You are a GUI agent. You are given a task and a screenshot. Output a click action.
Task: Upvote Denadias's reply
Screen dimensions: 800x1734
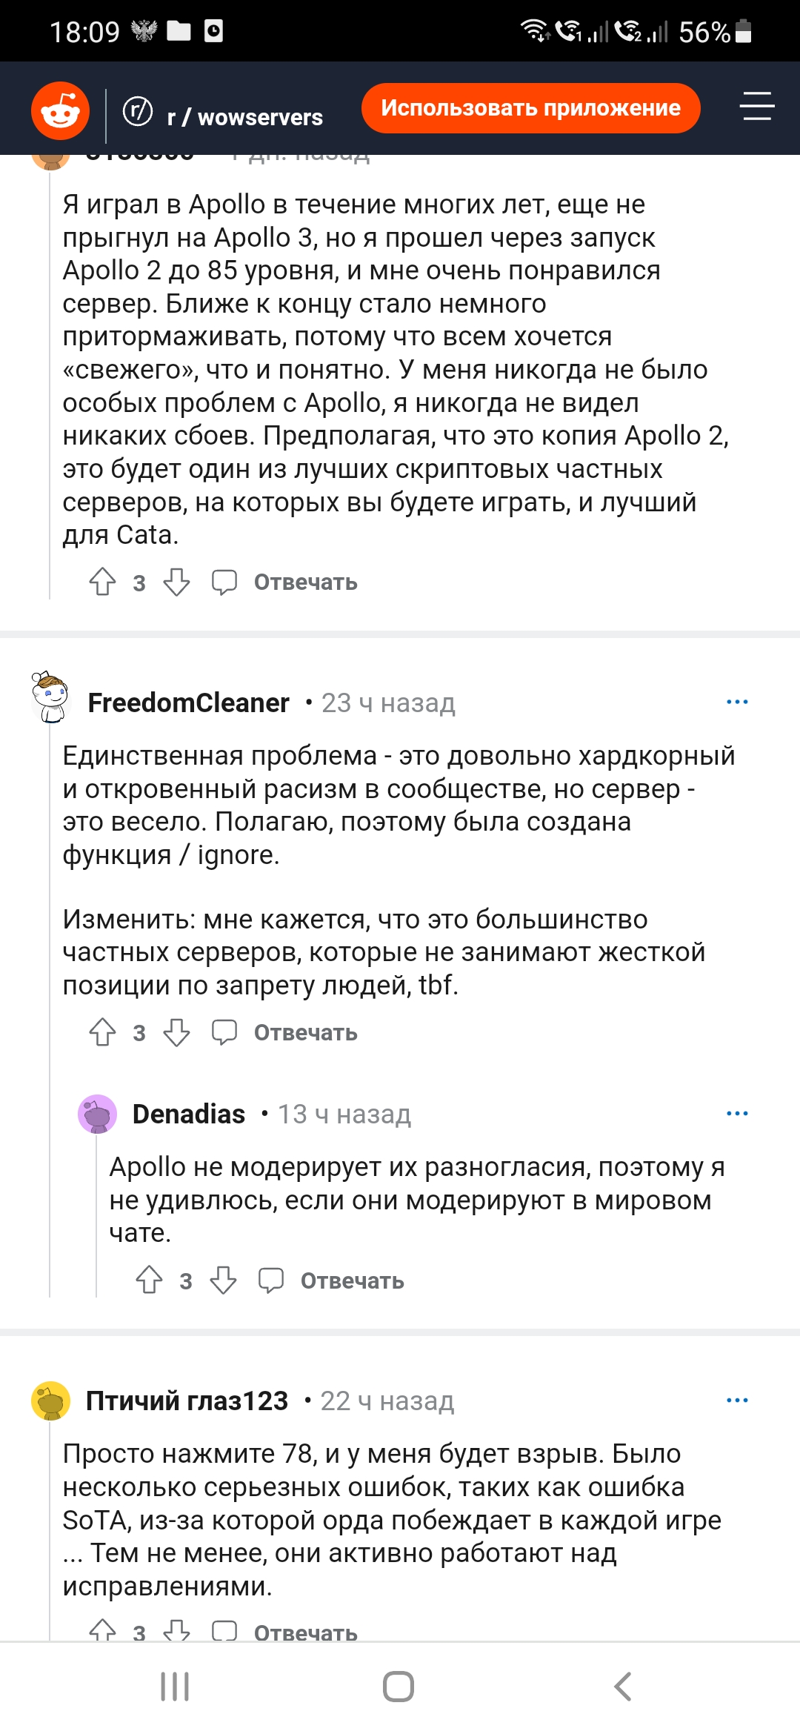[149, 1280]
